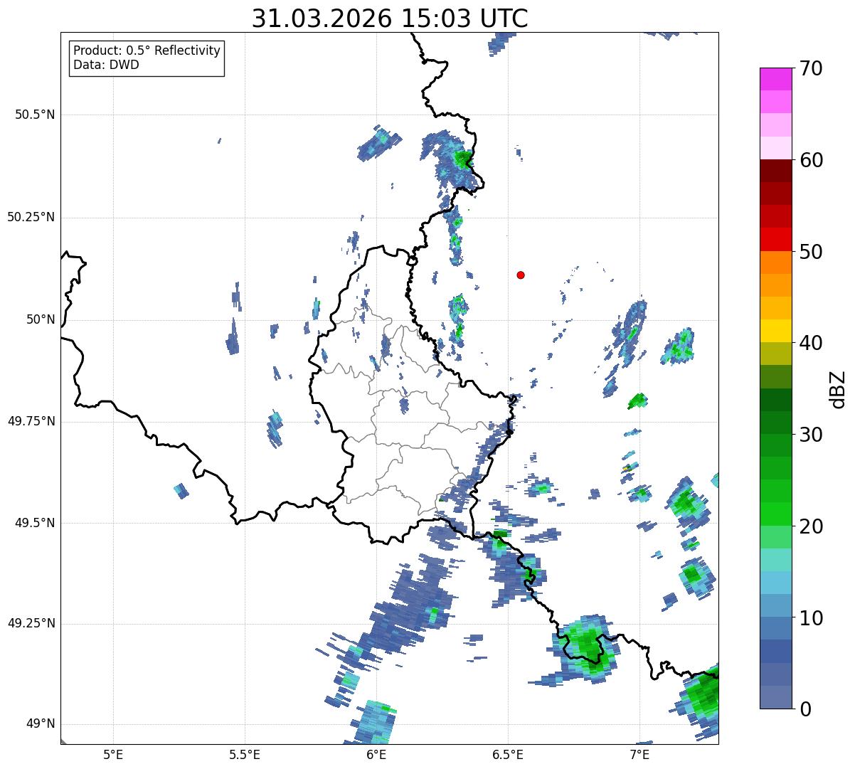Image resolution: width=855 pixels, height=769 pixels.
Task: Click the "6.5°E" longitude label
Action: [x=509, y=754]
